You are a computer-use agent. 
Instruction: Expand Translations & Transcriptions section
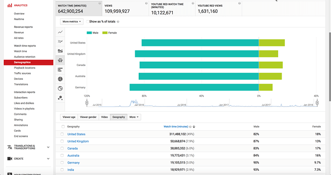pyautogui.click(x=48, y=147)
